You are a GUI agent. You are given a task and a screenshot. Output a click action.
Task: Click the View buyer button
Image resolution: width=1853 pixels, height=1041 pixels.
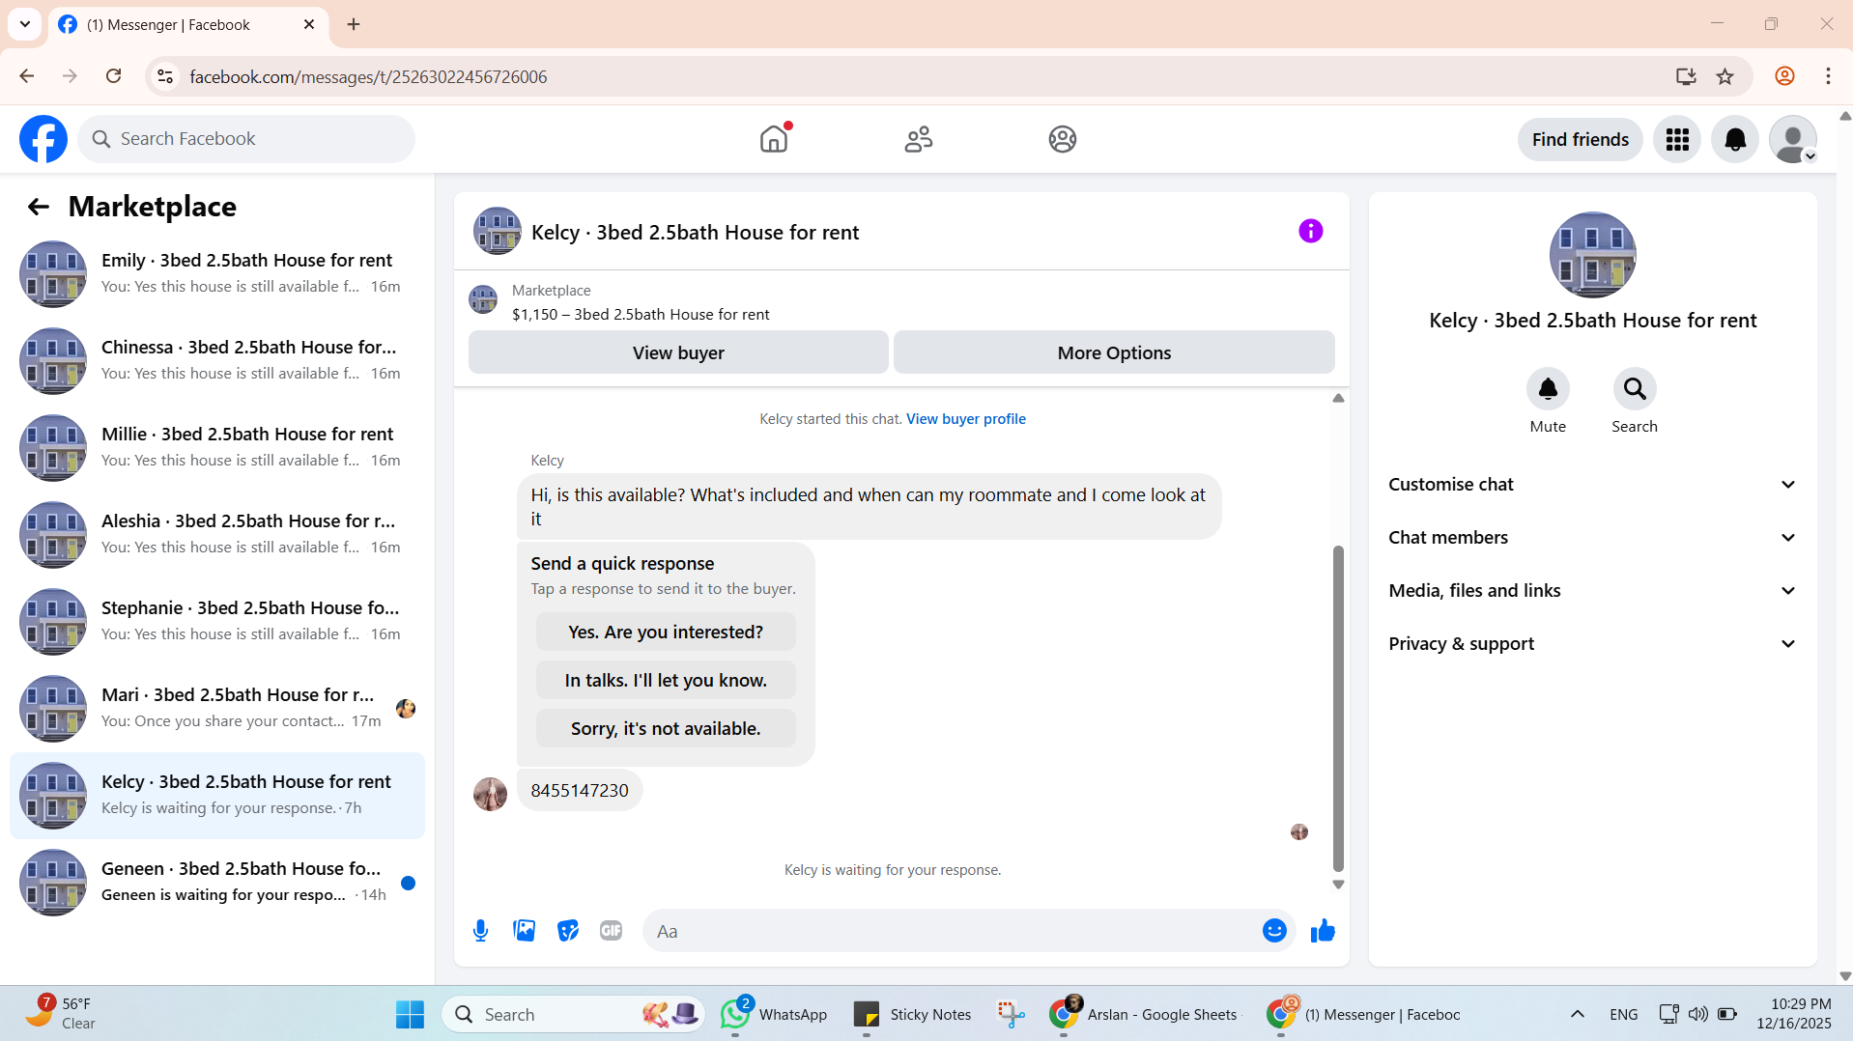pos(678,352)
